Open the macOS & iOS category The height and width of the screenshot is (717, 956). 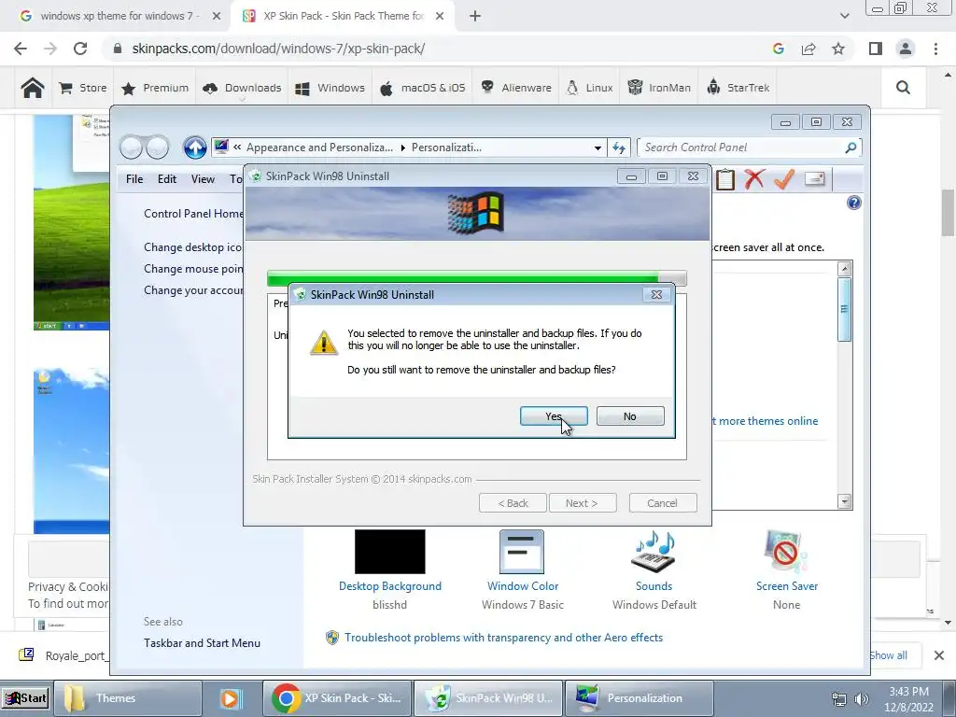(423, 88)
